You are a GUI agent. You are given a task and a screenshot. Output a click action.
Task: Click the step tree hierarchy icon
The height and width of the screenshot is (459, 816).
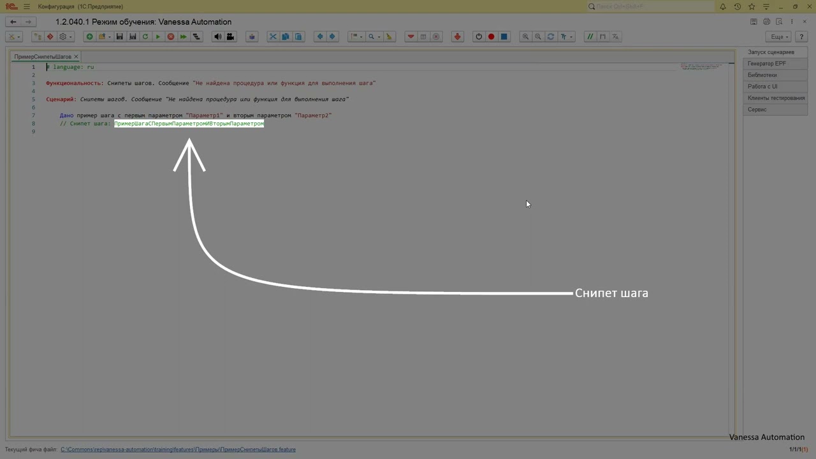tap(196, 36)
